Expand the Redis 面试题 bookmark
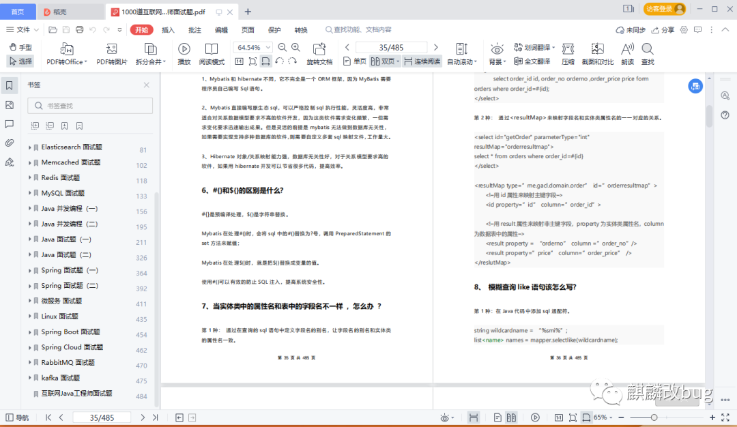Screen dimensions: 737x427 pyautogui.click(x=29, y=177)
